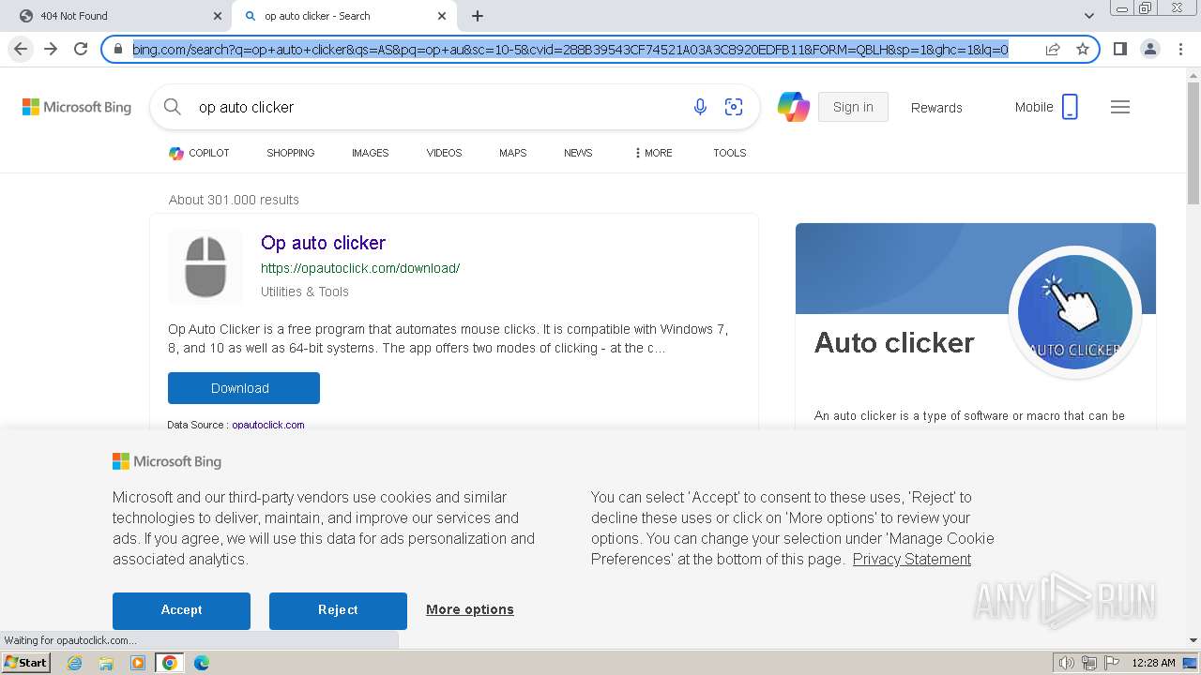Launch Microsoft Edge from taskbar
The width and height of the screenshot is (1201, 675).
point(202,663)
